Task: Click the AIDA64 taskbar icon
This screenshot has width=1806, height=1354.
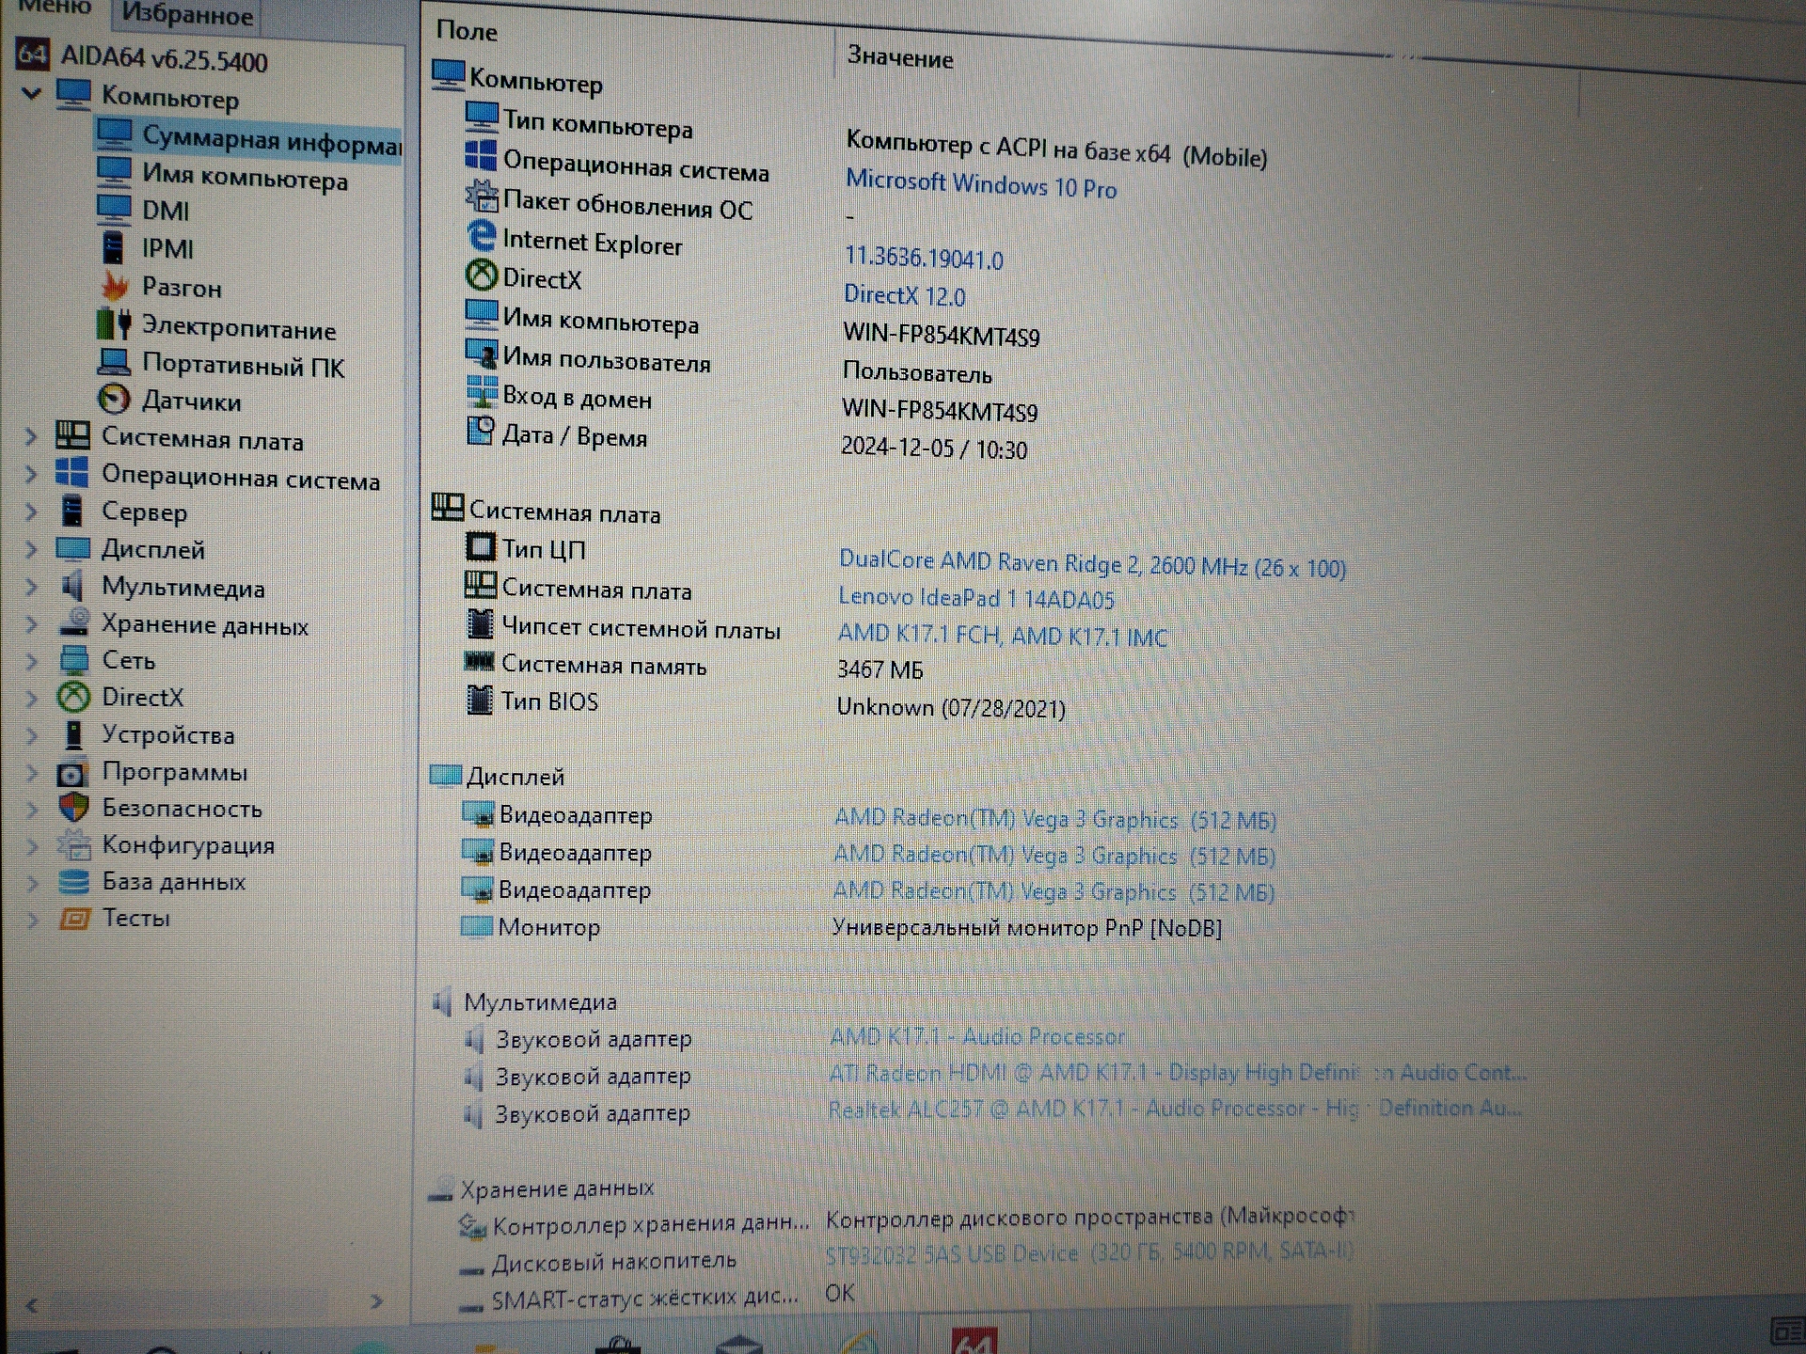Action: pos(974,1341)
